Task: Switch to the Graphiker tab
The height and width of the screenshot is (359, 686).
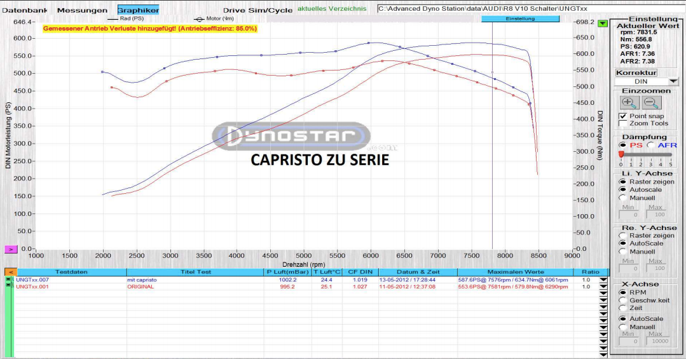Action: click(x=138, y=10)
